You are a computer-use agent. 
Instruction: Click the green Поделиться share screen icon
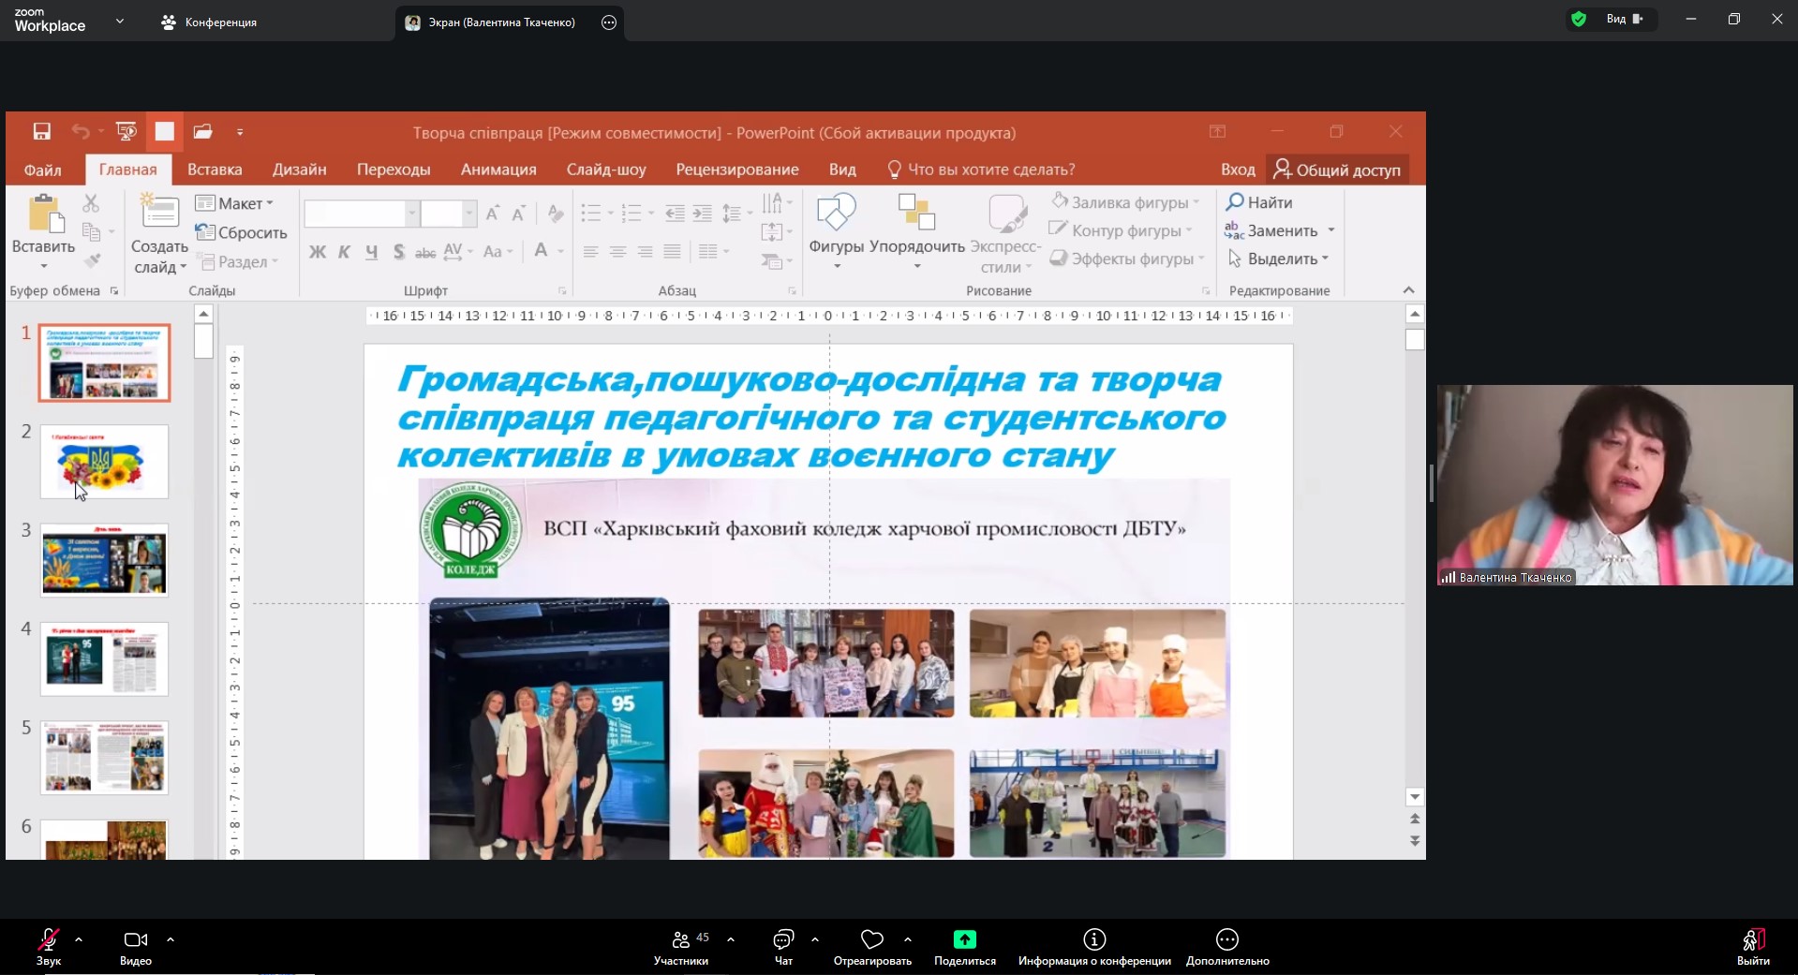tap(964, 939)
